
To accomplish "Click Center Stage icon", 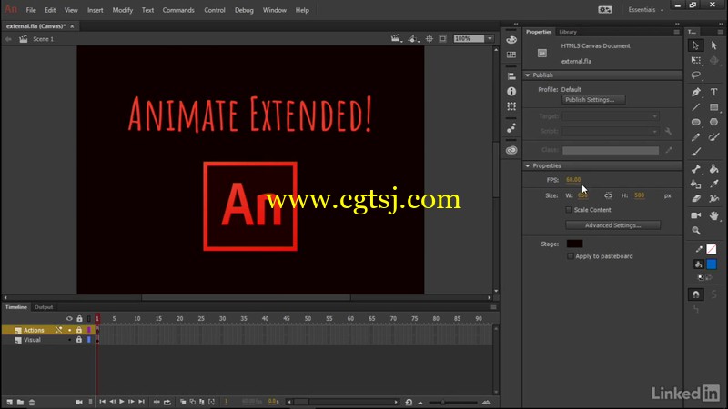I will [429, 39].
